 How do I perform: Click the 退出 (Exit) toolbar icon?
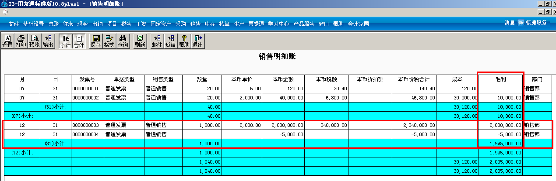coord(198,41)
